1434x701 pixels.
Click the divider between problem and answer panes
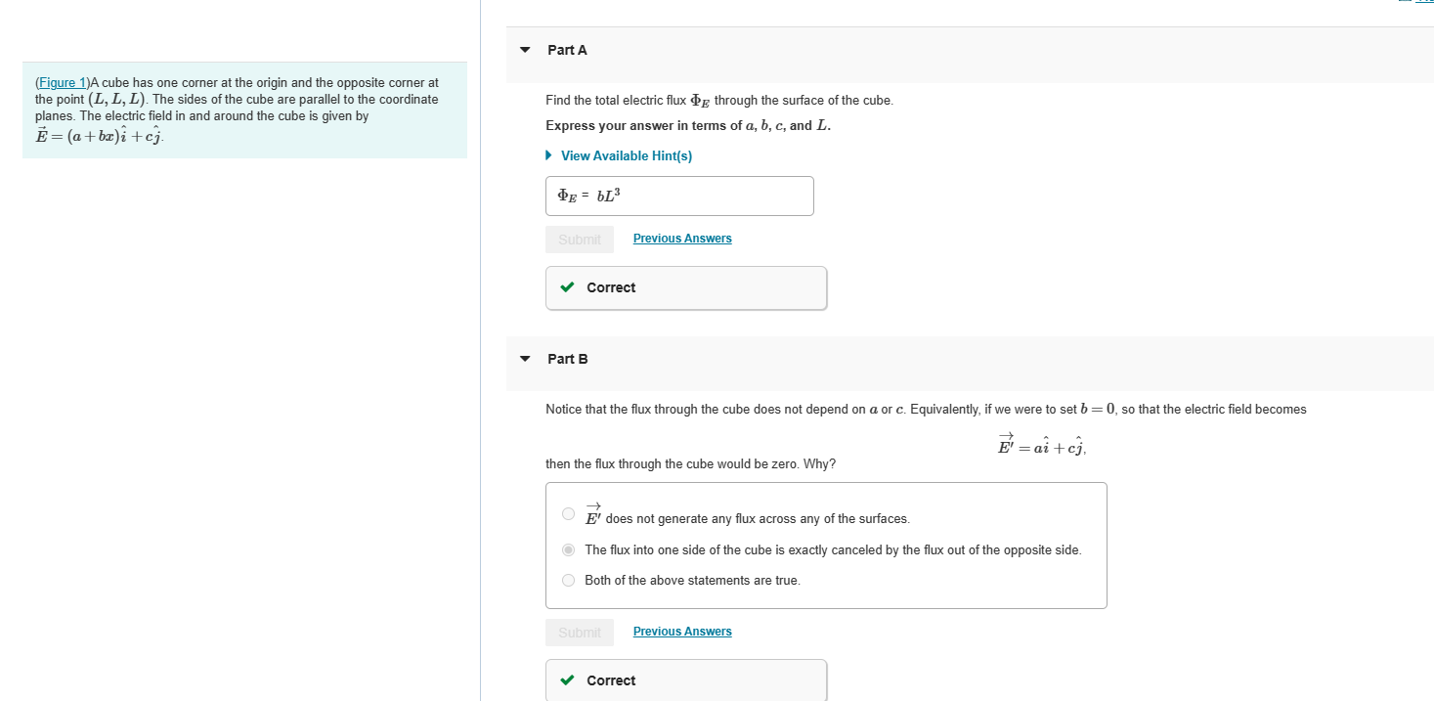(480, 350)
